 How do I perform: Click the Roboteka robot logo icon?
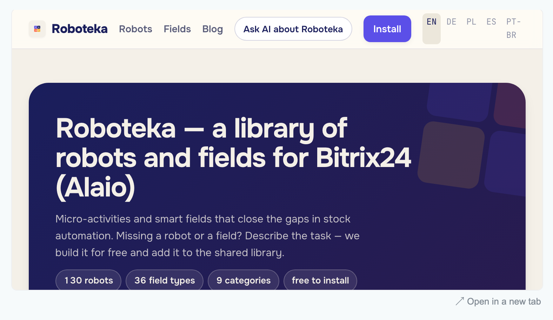(37, 29)
